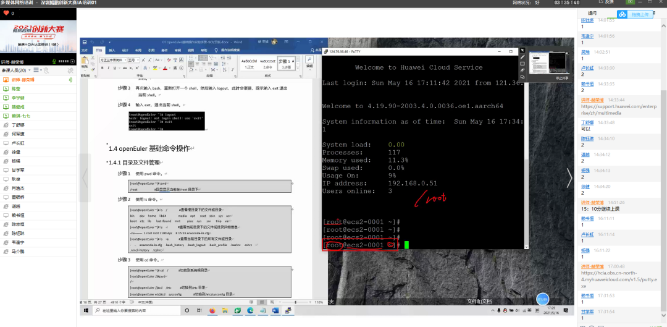Open the attendee list view menu
The image size is (667, 327).
pos(37,70)
